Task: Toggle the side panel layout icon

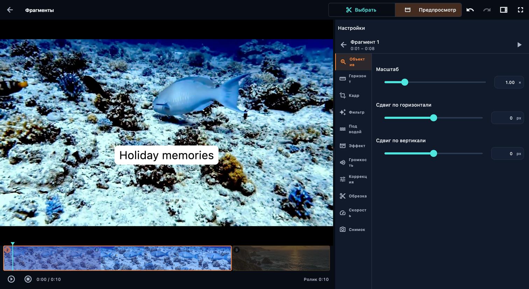Action: (503, 10)
